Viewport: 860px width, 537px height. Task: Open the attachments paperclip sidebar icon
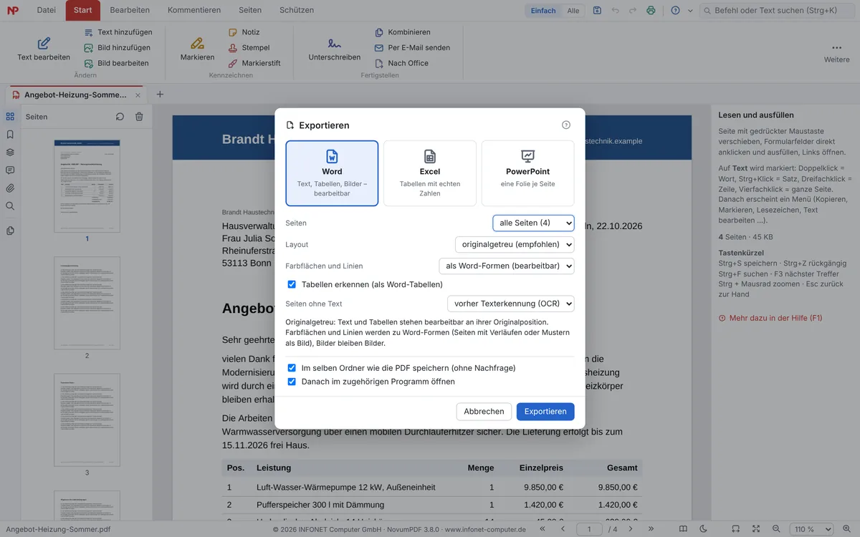(10, 188)
